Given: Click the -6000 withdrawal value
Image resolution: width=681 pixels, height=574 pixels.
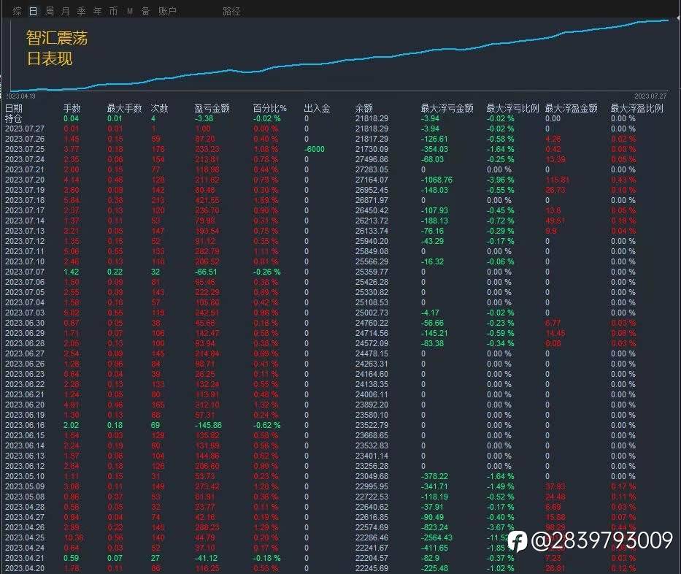Looking at the screenshot, I should click(315, 149).
